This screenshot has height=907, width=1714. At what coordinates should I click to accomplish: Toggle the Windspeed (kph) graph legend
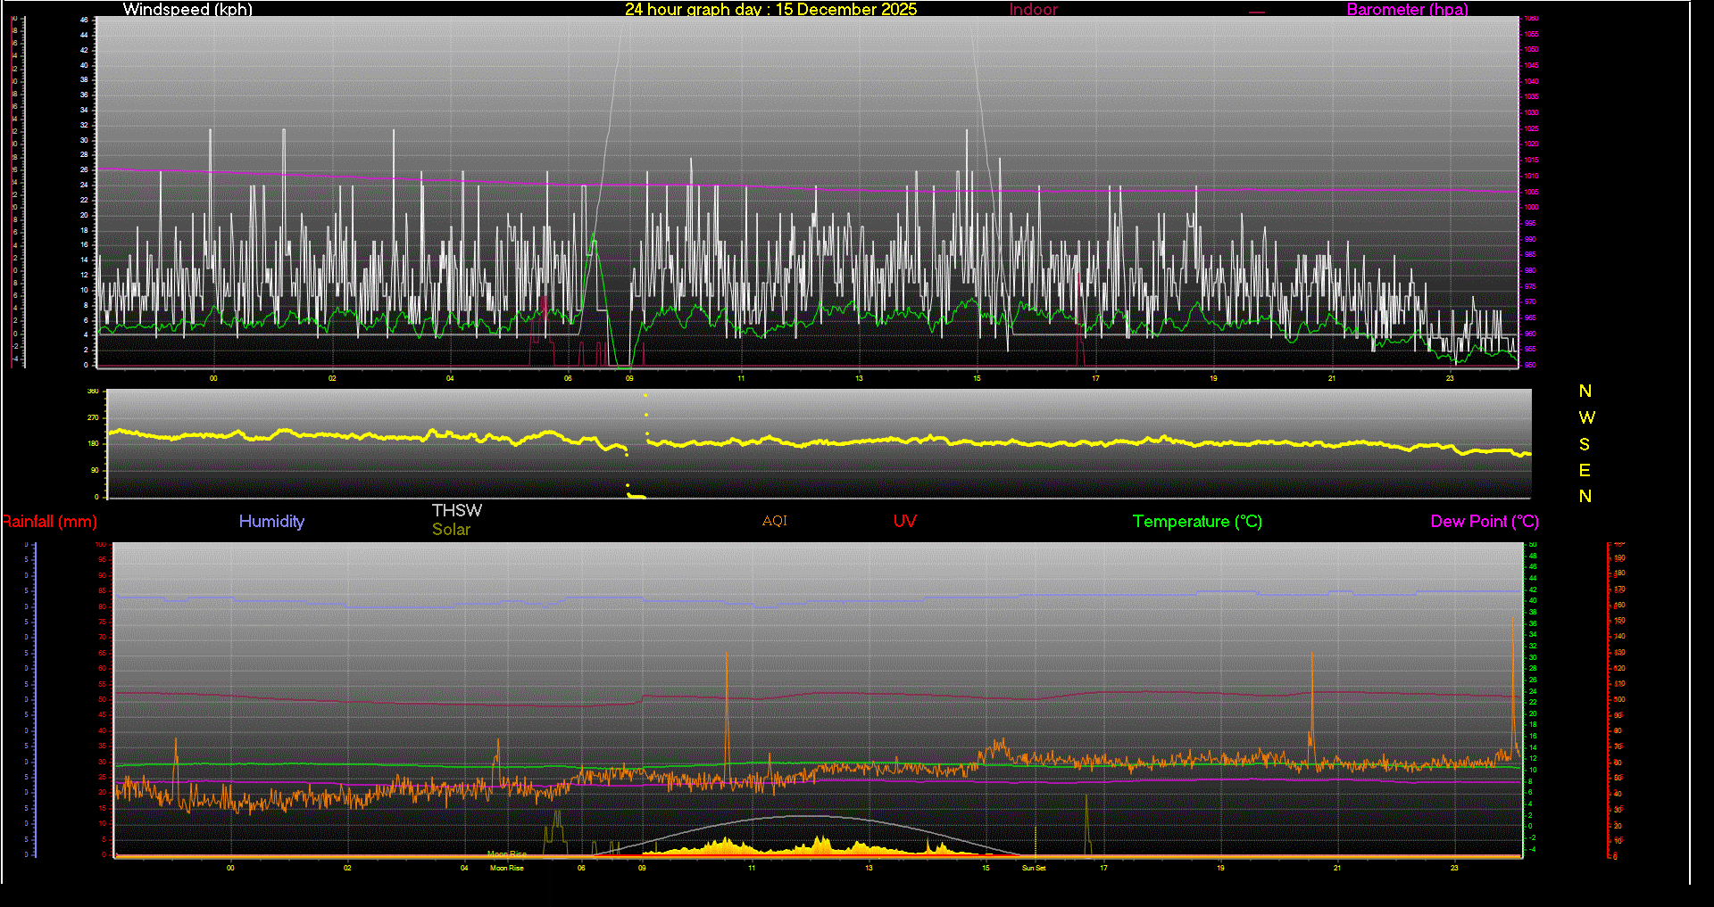tap(187, 10)
